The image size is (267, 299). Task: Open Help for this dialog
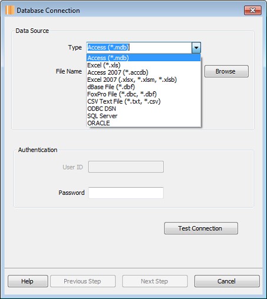(x=28, y=281)
